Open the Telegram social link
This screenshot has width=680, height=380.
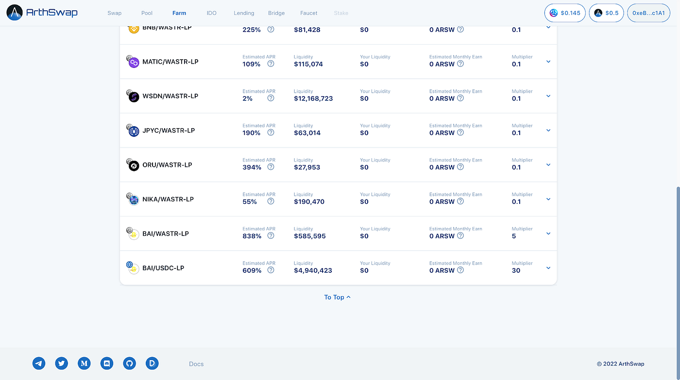click(x=39, y=363)
